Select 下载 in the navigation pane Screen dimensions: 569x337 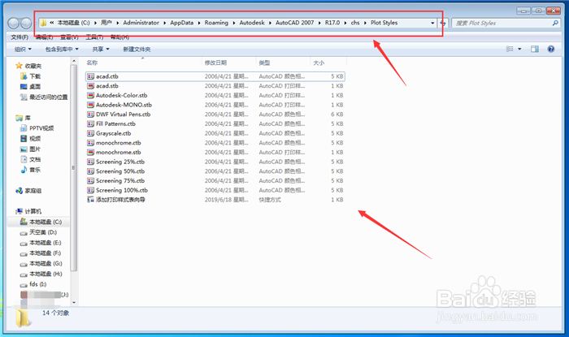pyautogui.click(x=35, y=76)
